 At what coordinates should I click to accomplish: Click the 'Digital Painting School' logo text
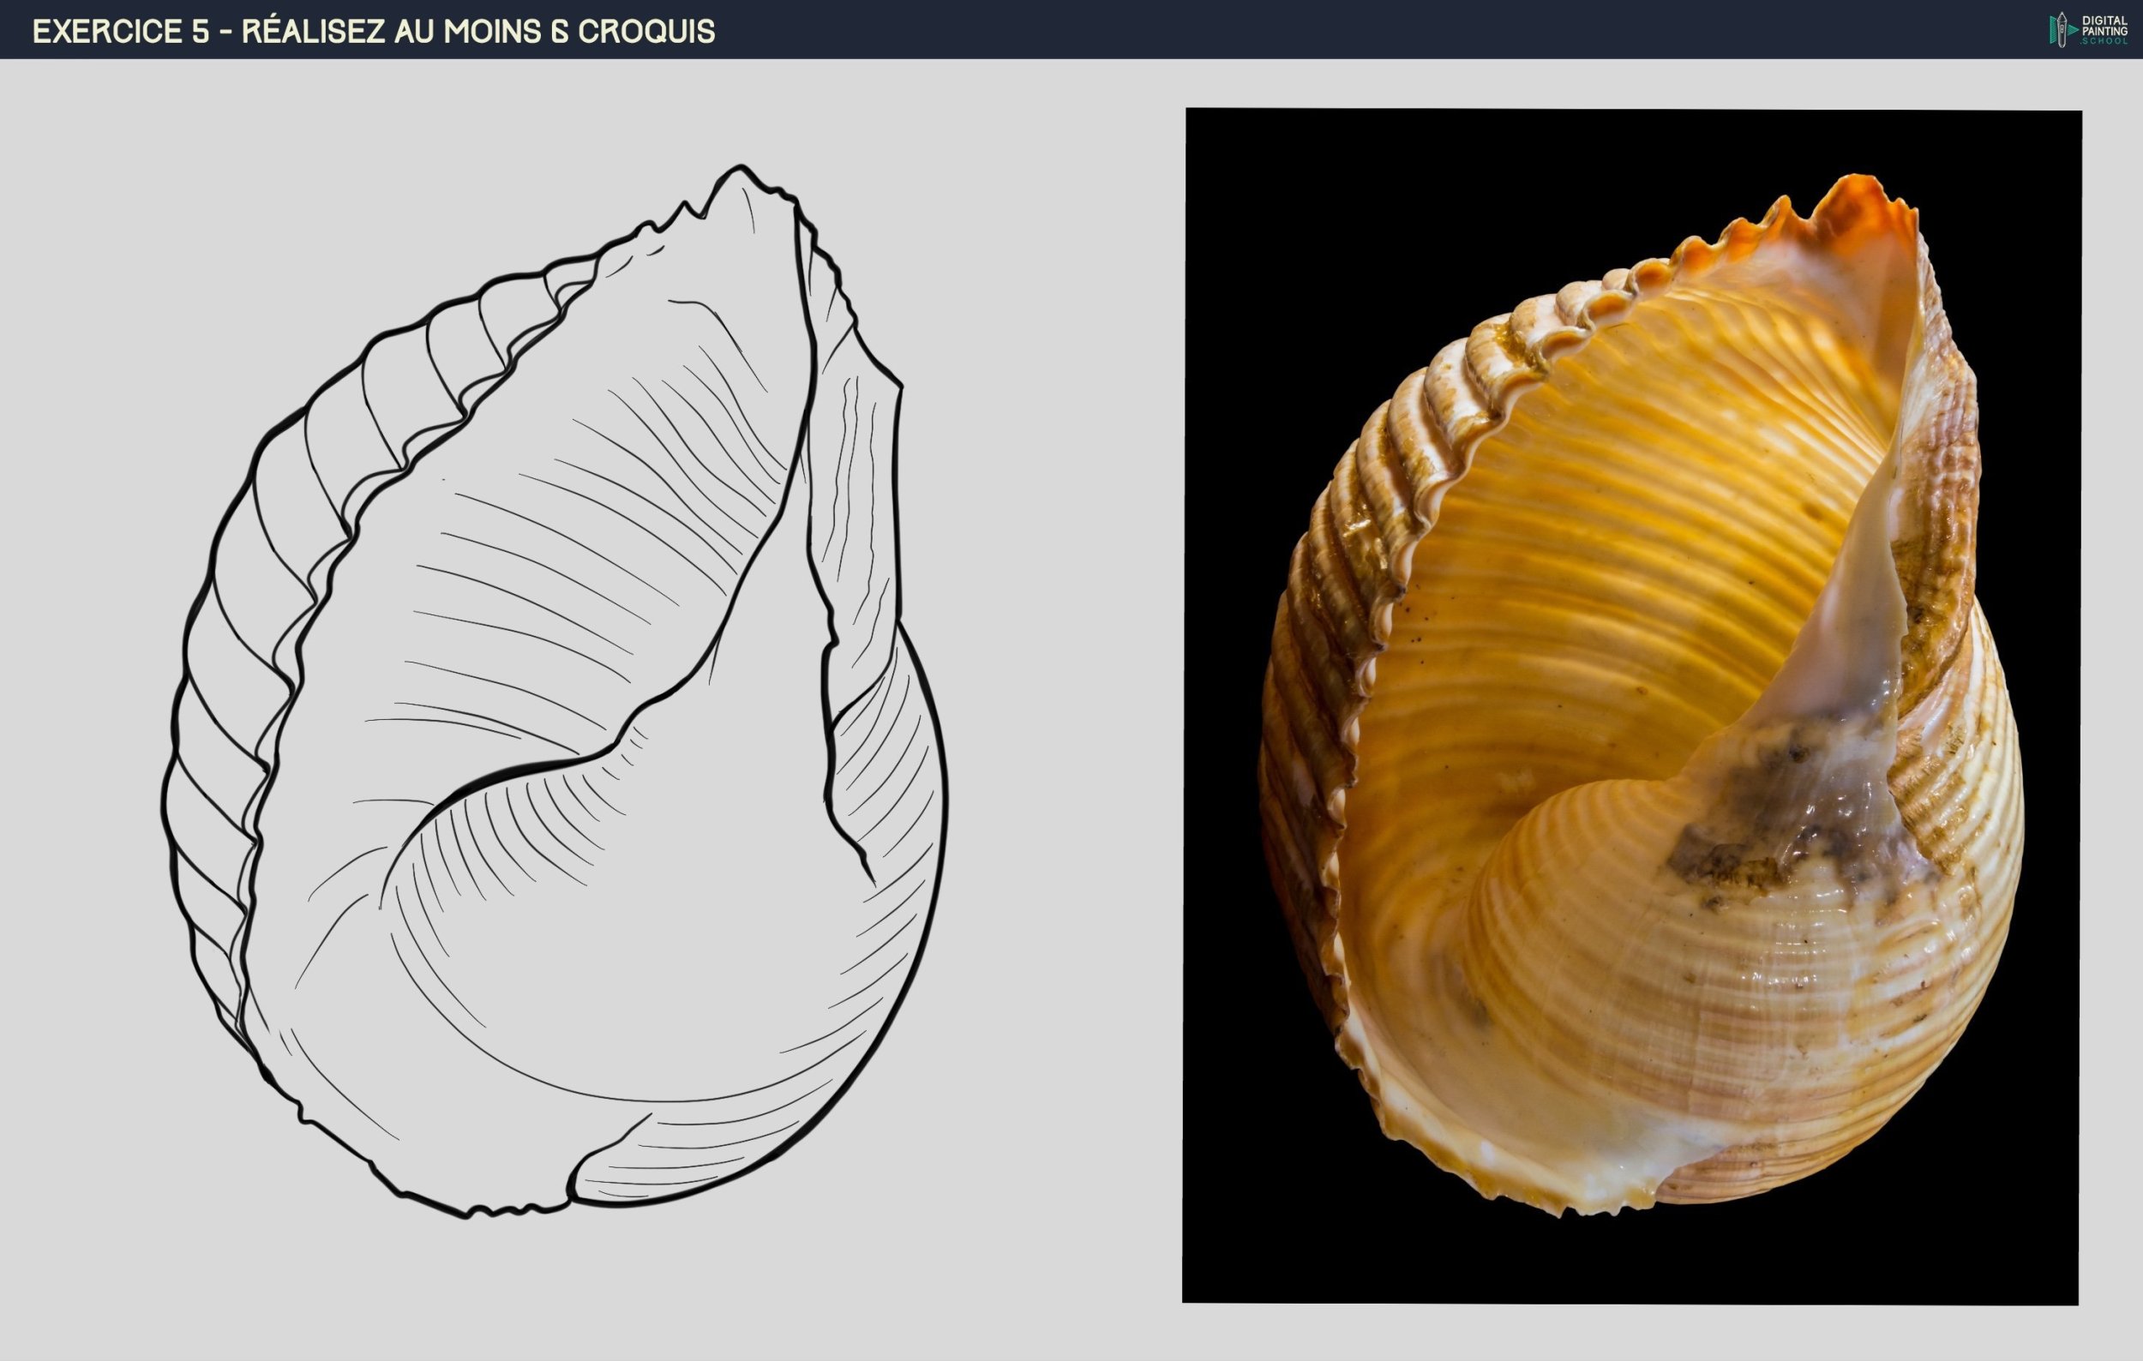2104,29
